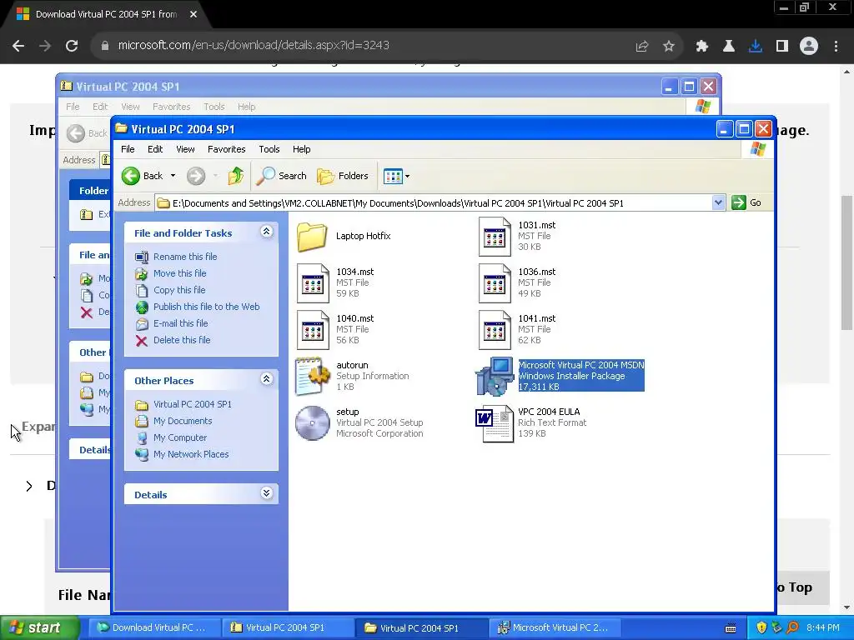Click E-mail this file

click(x=180, y=323)
